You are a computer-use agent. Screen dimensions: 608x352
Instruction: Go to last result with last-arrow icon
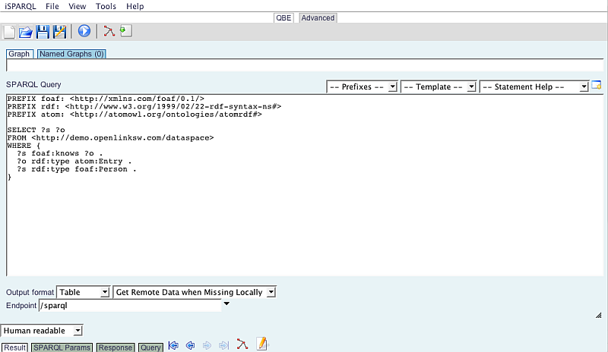(x=223, y=345)
